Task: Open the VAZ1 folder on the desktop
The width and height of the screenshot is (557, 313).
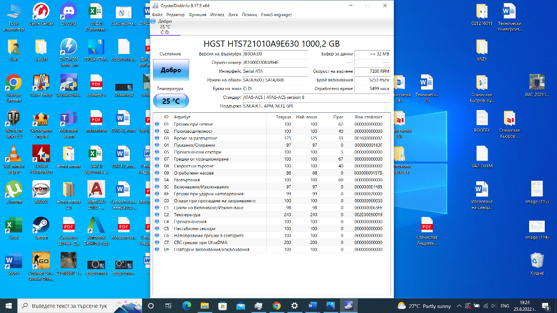Action: tap(482, 51)
